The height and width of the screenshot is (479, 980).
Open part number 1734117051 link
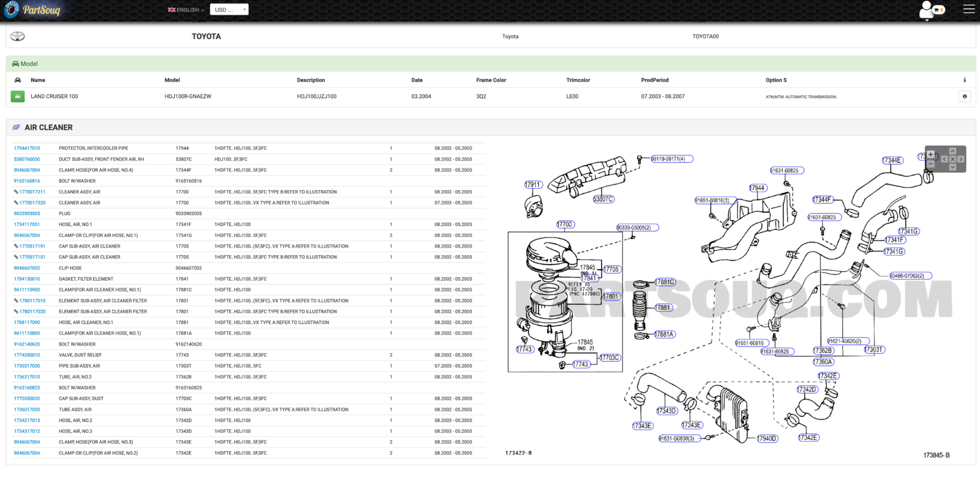coord(27,224)
